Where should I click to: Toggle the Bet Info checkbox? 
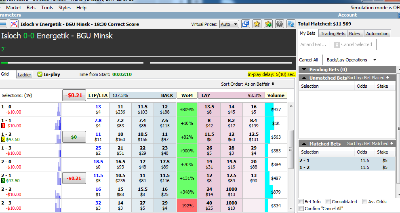click(x=301, y=202)
